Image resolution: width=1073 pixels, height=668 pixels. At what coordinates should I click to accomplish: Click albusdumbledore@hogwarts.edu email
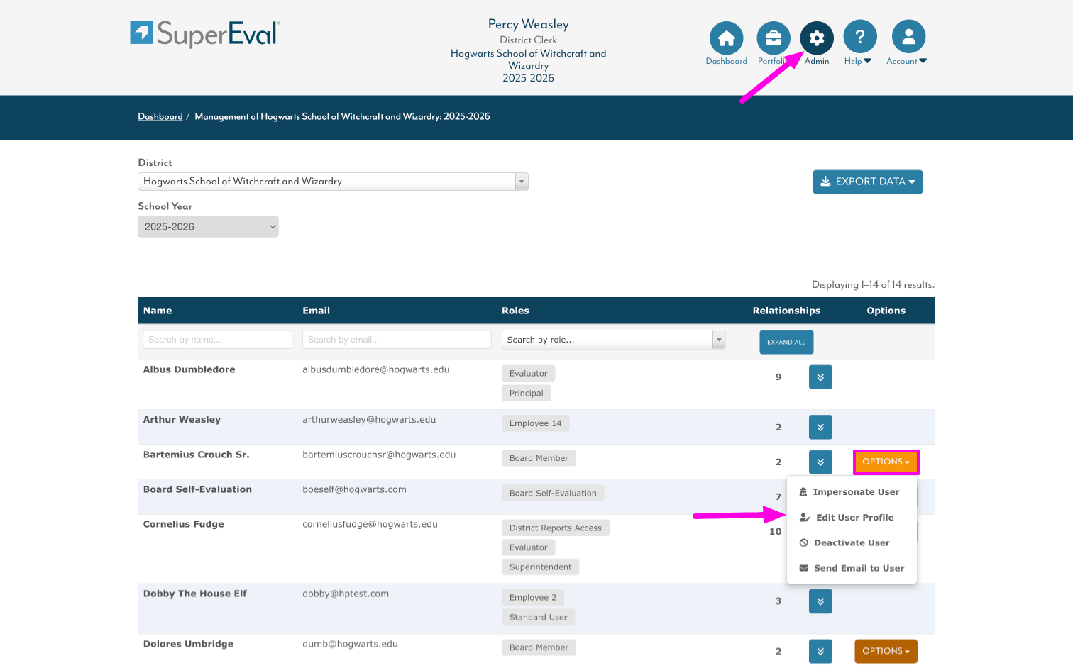(376, 369)
